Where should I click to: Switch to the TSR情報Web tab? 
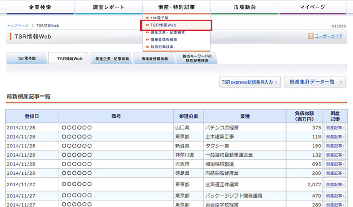pos(70,59)
